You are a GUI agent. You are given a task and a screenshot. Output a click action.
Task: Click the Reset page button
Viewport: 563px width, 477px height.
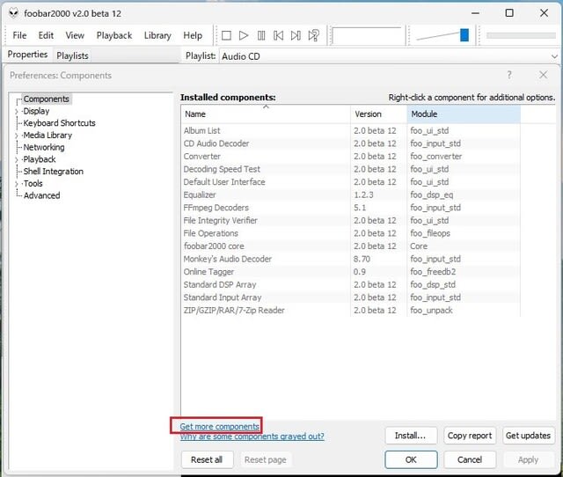pyautogui.click(x=266, y=459)
